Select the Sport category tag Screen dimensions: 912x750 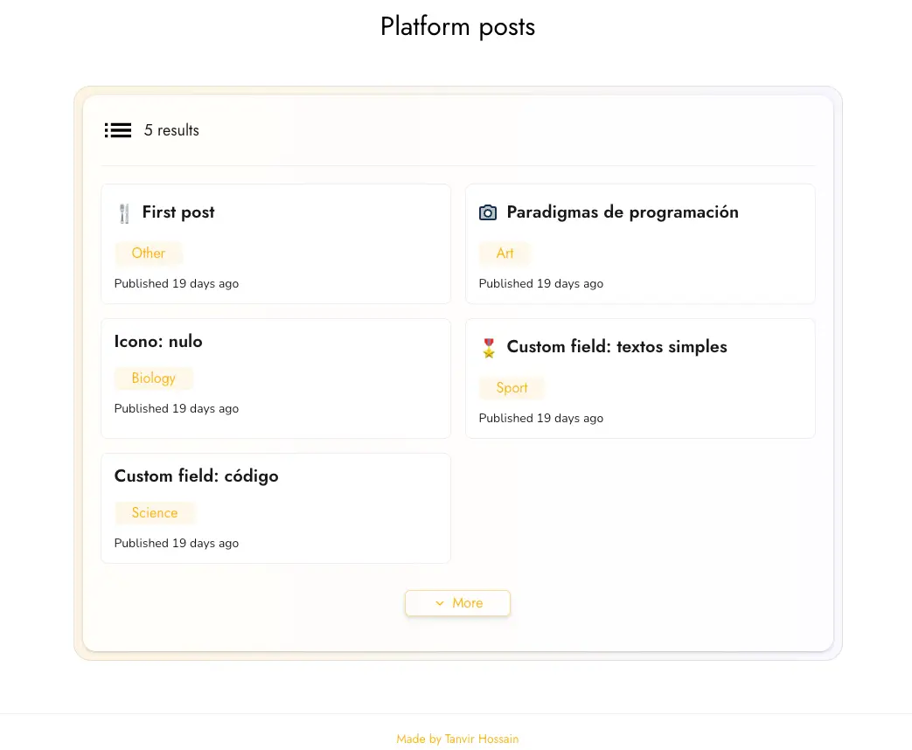[x=512, y=388]
